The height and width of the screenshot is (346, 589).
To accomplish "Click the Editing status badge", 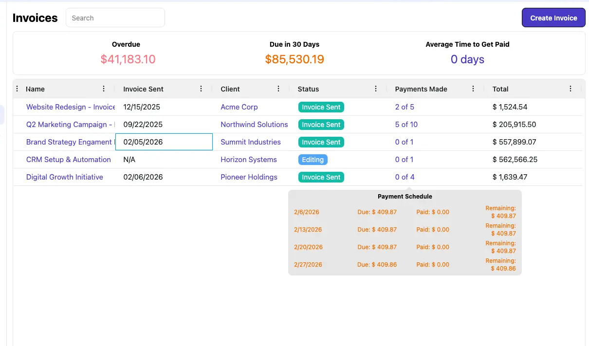I will click(x=313, y=160).
